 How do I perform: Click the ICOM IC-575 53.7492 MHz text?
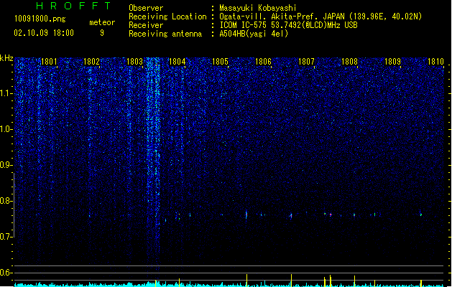288,25
